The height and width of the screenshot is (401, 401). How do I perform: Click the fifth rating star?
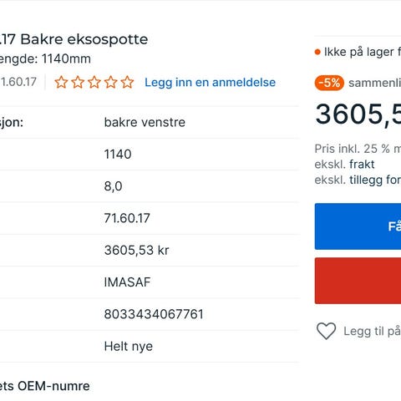click(x=128, y=83)
